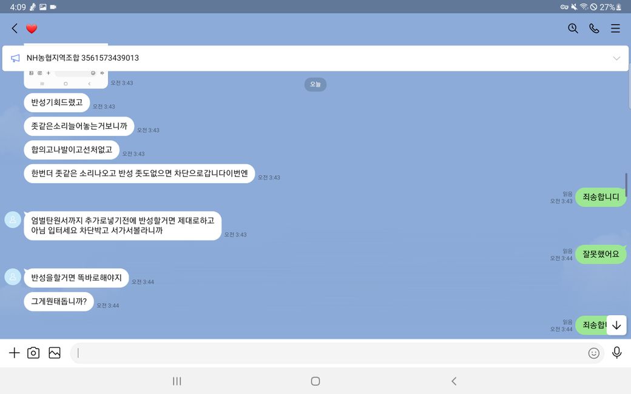Expand the pinned NH농협지역조합 announcement

(x=616, y=58)
